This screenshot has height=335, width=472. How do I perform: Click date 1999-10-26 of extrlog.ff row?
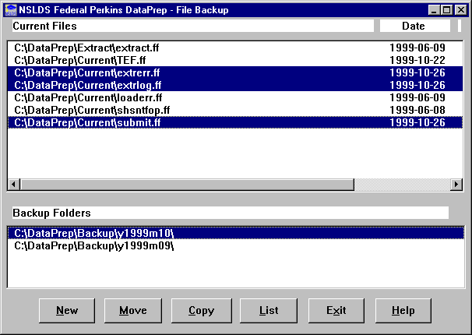coord(417,85)
